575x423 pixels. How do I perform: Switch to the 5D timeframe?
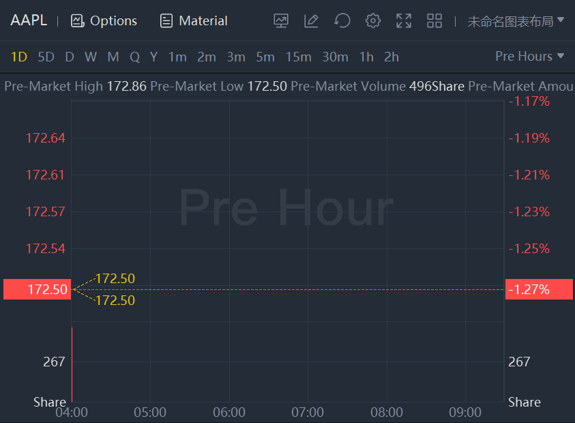point(46,57)
